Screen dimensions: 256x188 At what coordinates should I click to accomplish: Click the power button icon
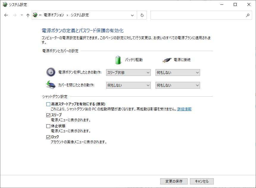[51, 72]
